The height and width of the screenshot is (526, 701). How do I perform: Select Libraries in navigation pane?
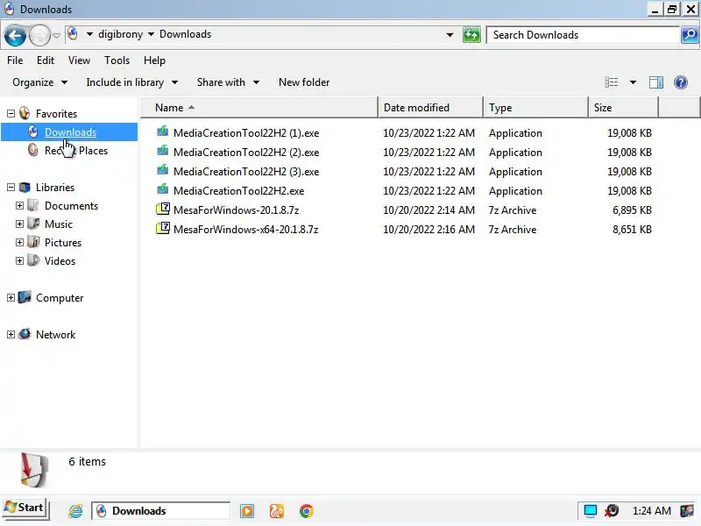55,188
